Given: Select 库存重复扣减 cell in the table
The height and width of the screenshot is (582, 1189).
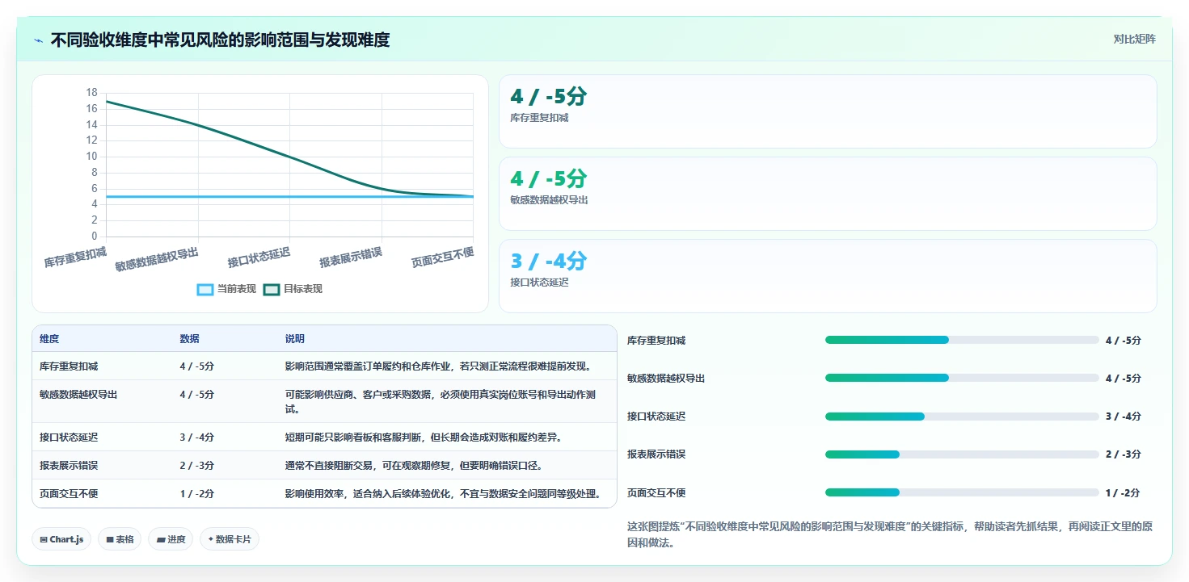Looking at the screenshot, I should [69, 366].
